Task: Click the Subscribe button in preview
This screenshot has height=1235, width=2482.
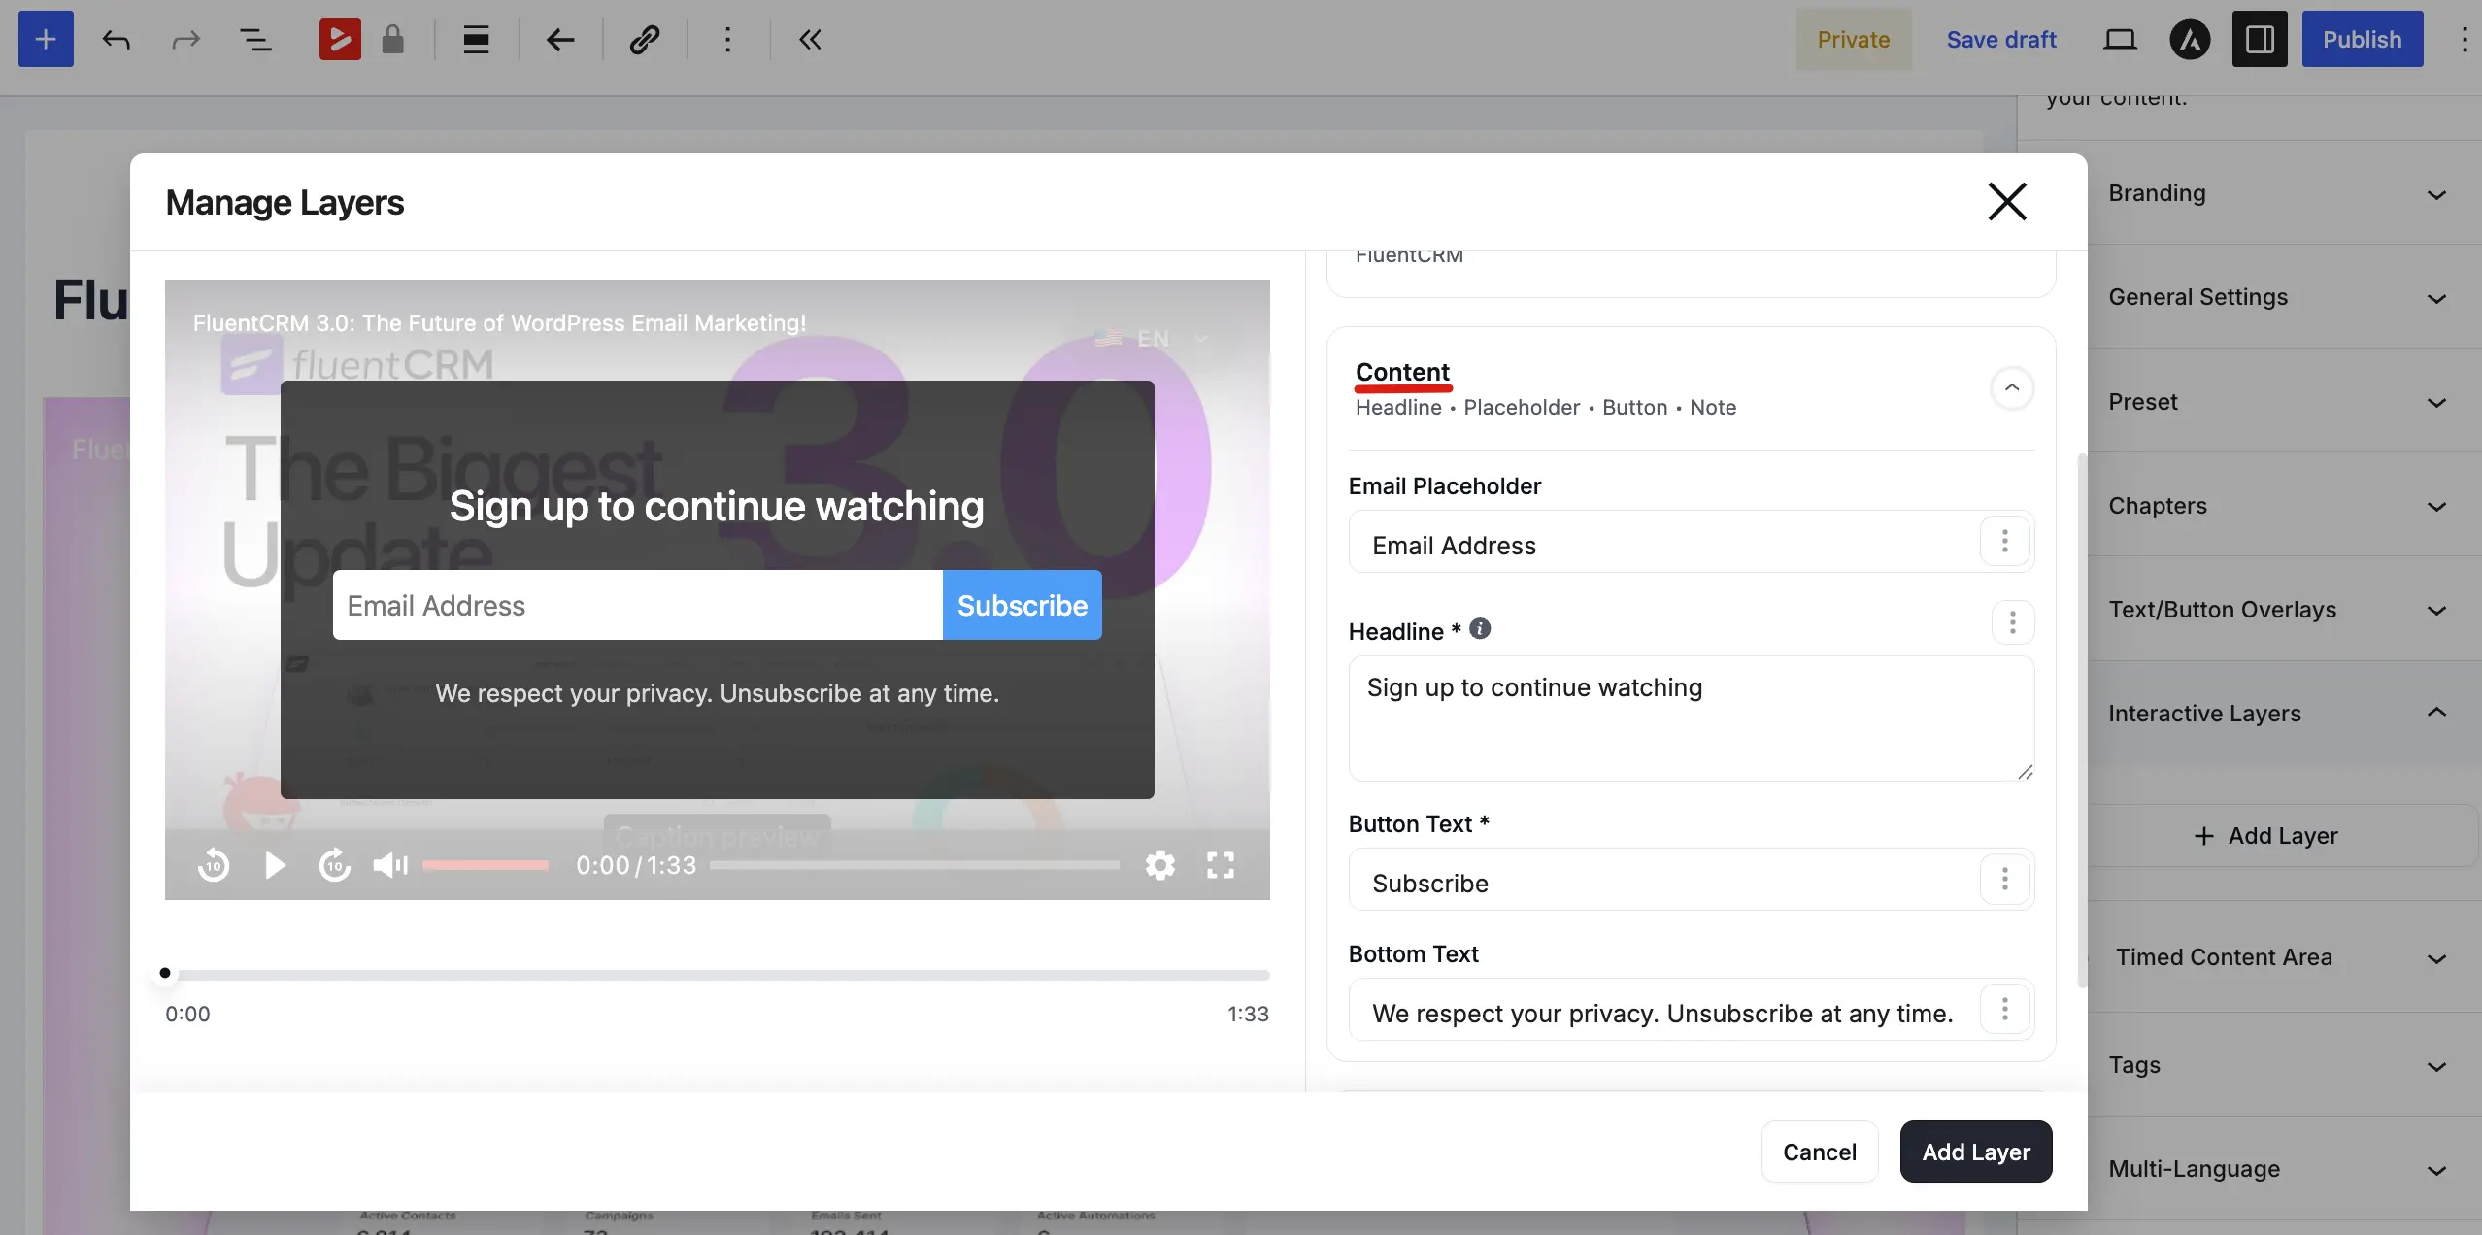Action: pos(1022,605)
